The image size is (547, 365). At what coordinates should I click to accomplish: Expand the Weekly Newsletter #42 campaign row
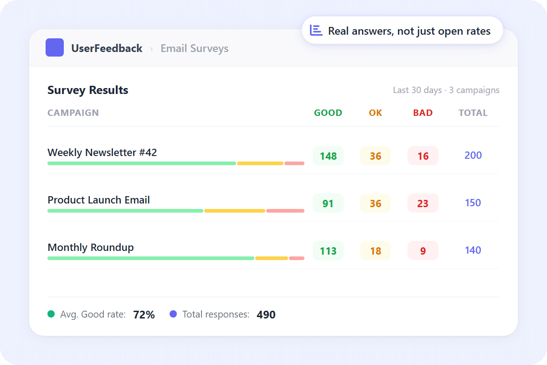point(102,152)
